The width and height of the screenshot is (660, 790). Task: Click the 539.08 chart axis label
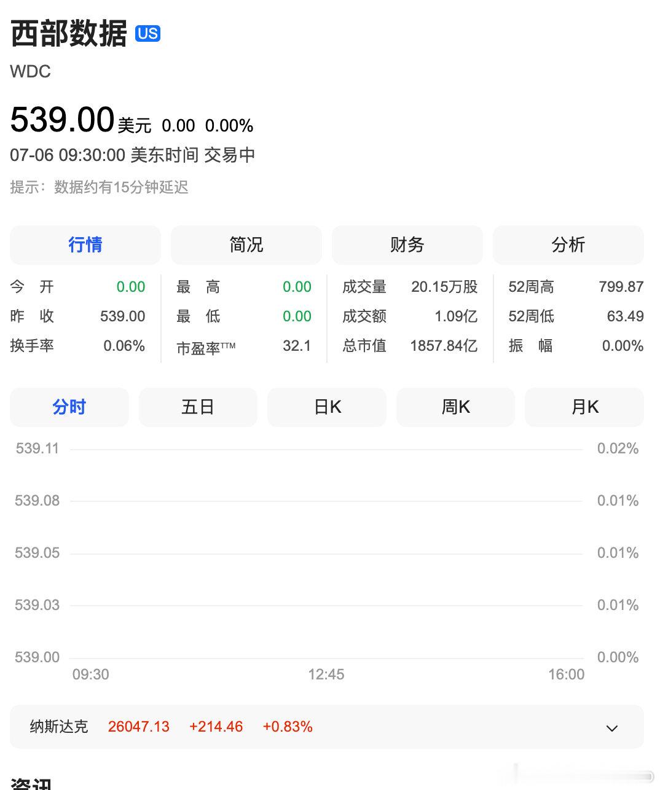[x=37, y=501]
